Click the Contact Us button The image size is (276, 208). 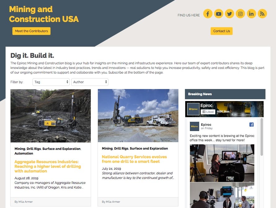(221, 31)
